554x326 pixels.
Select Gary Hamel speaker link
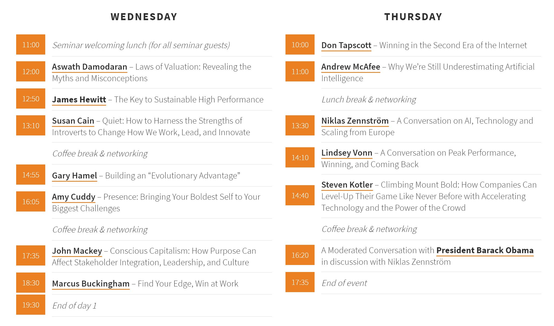(x=74, y=176)
